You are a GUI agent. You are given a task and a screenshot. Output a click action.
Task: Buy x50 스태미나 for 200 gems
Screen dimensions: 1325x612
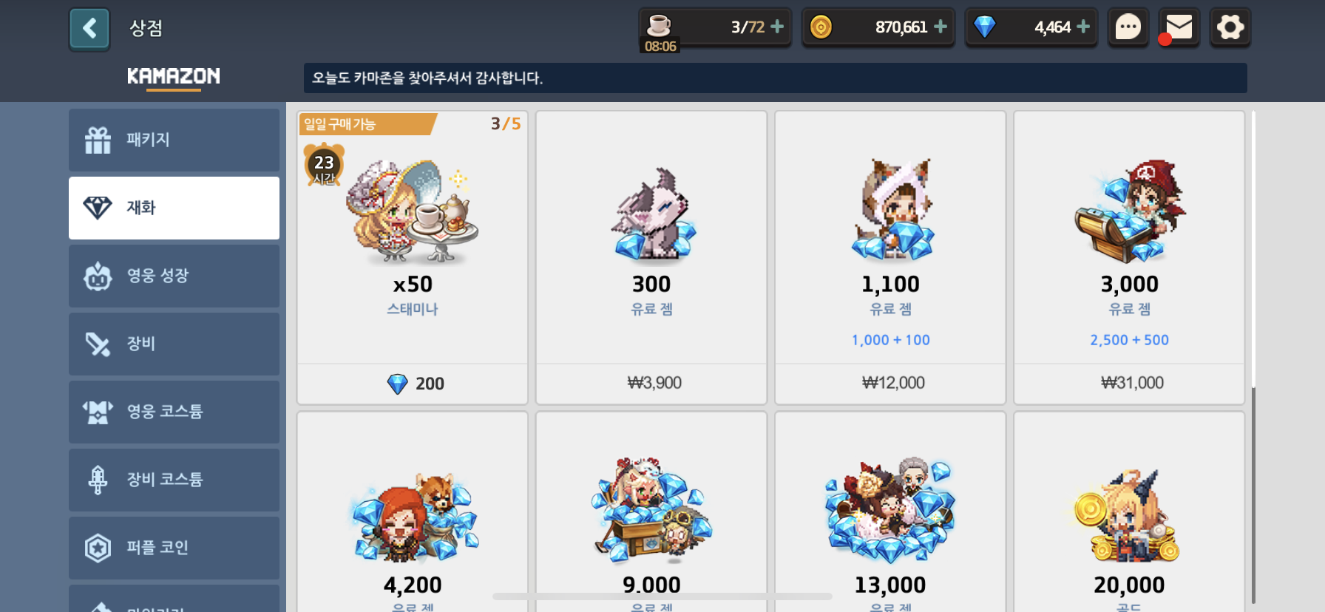click(413, 258)
